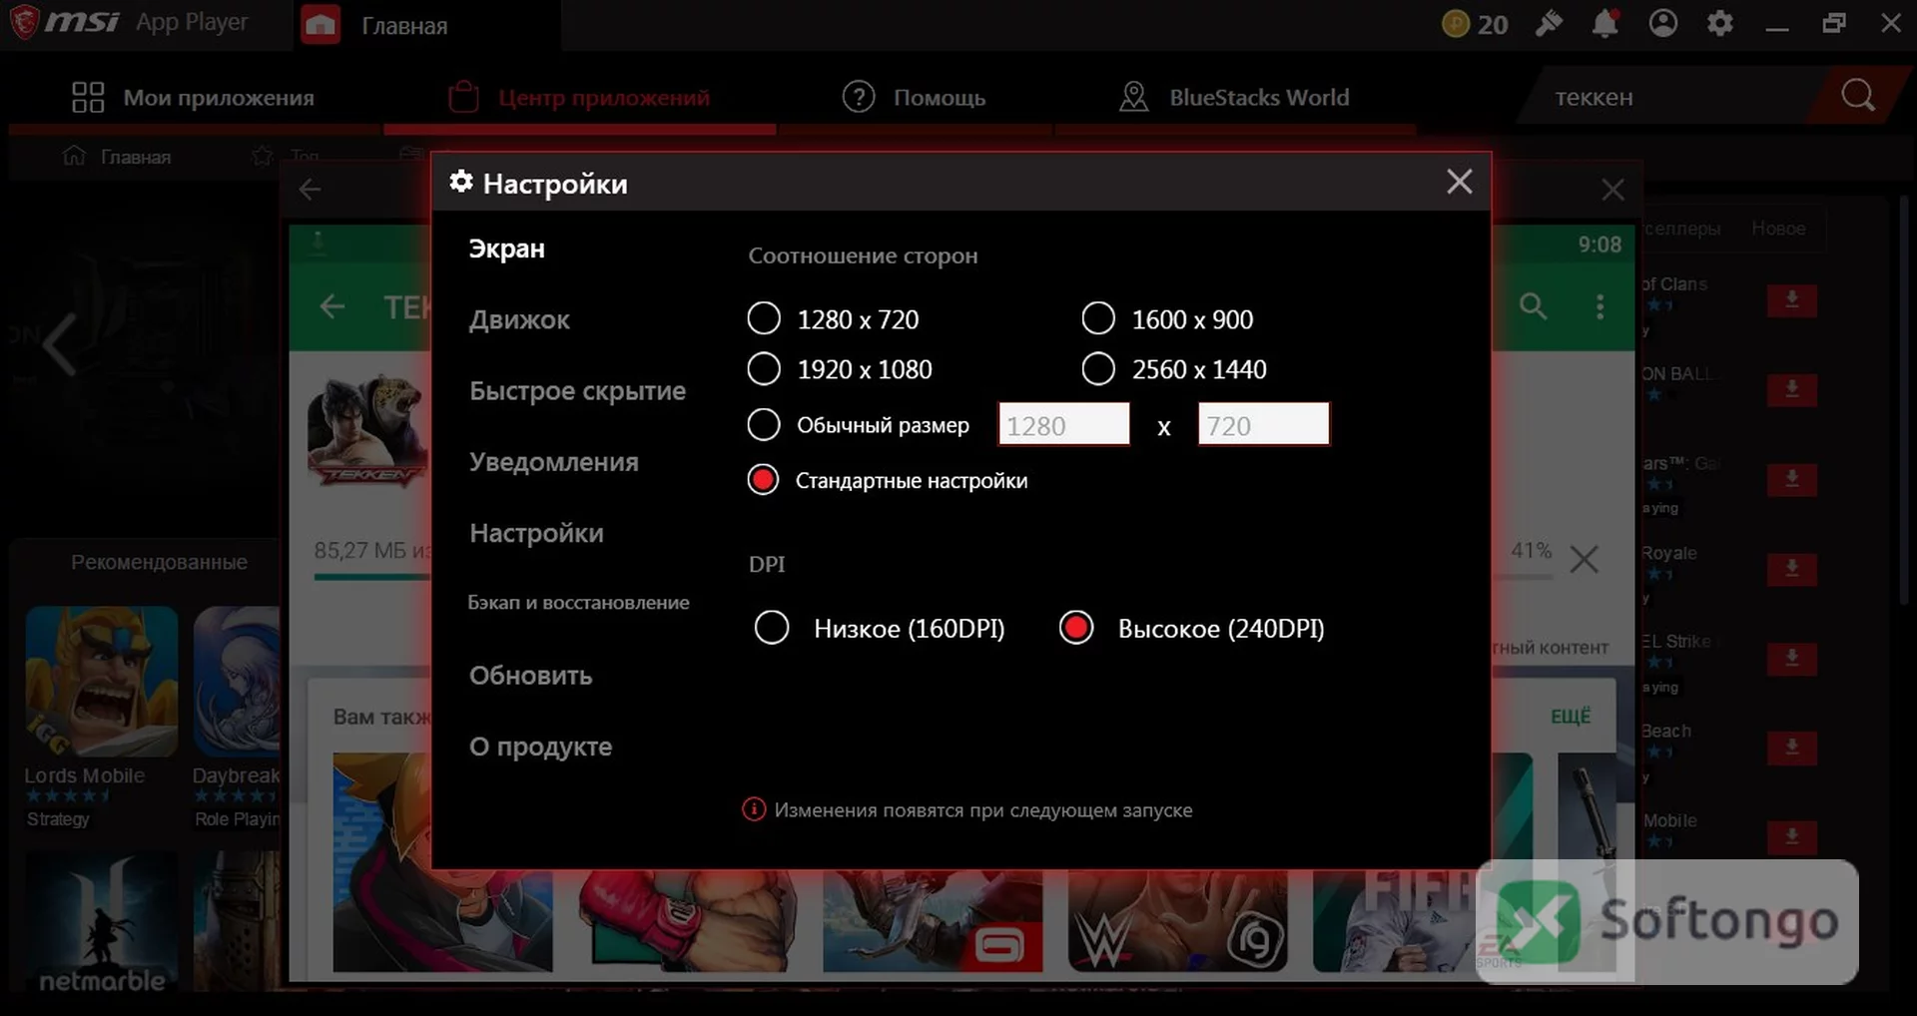This screenshot has width=1917, height=1016.
Task: Open Бэкап и восстановление section
Action: [578, 603]
